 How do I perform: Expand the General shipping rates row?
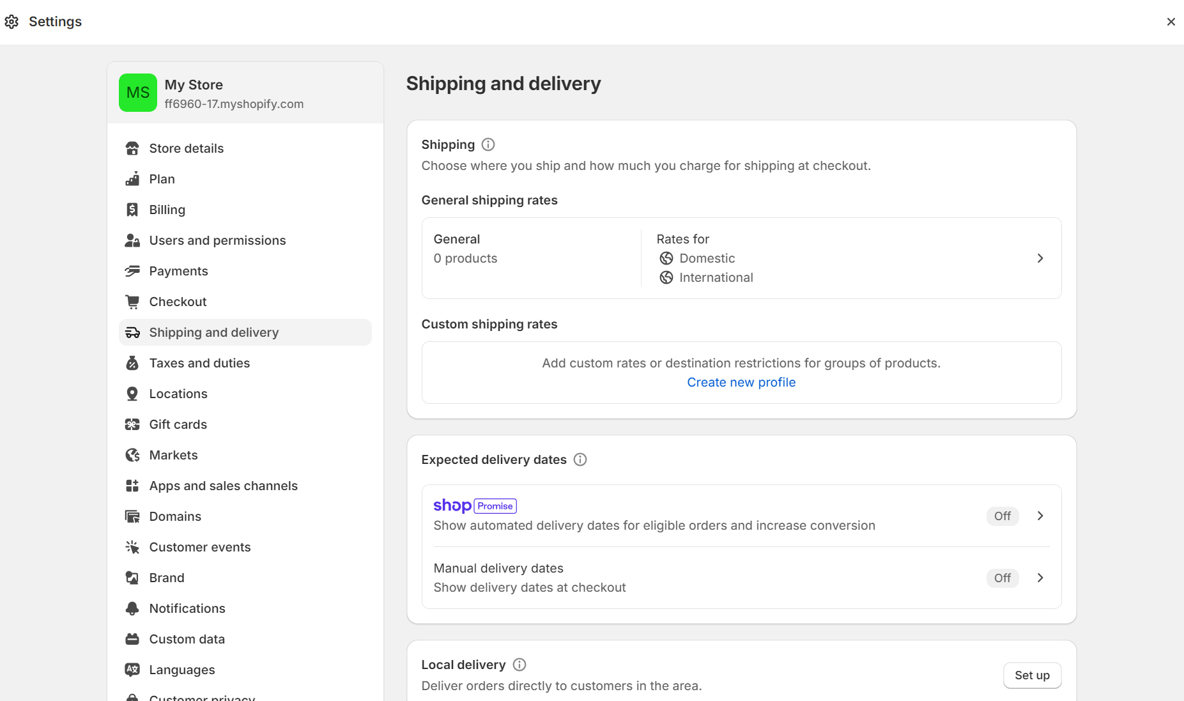click(1040, 258)
